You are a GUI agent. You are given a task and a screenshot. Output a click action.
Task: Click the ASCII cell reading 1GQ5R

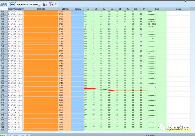[x=157, y=26]
